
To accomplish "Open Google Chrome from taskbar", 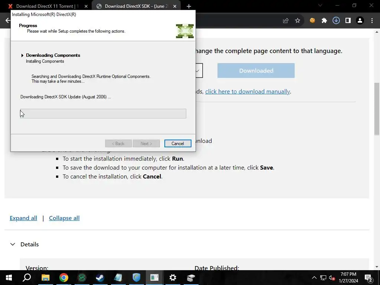I will click(64, 278).
